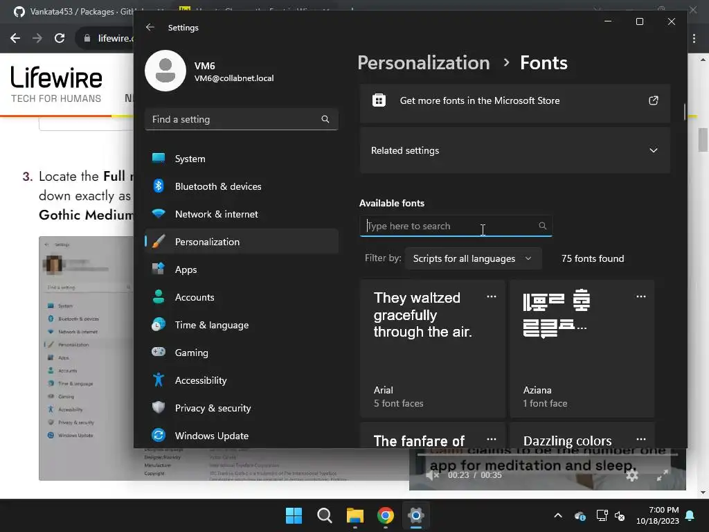Click the 'Find a setting' search field

(x=242, y=119)
